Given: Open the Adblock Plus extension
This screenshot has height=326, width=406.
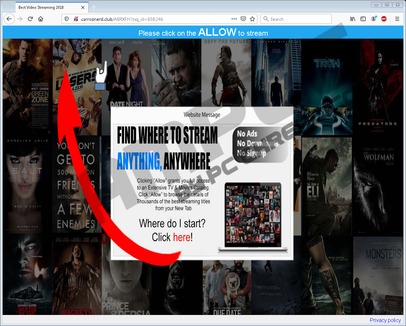Looking at the screenshot, I should click(384, 19).
